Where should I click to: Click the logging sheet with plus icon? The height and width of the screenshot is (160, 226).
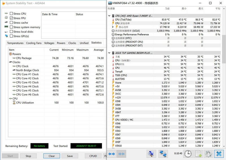198,154
